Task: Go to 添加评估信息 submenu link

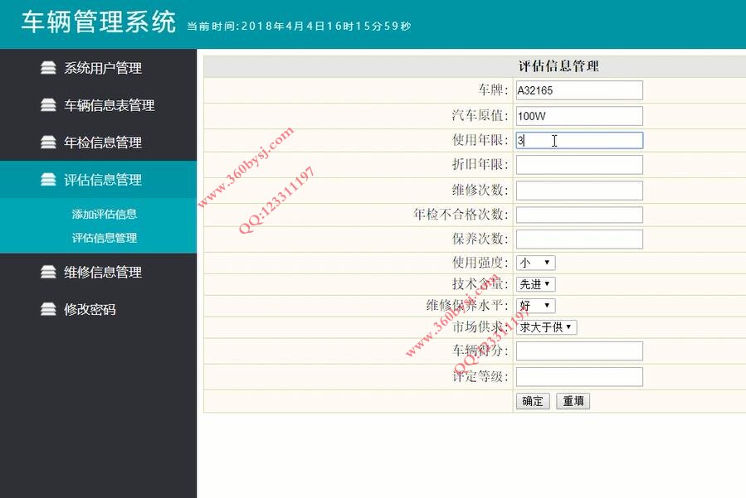Action: coord(105,215)
